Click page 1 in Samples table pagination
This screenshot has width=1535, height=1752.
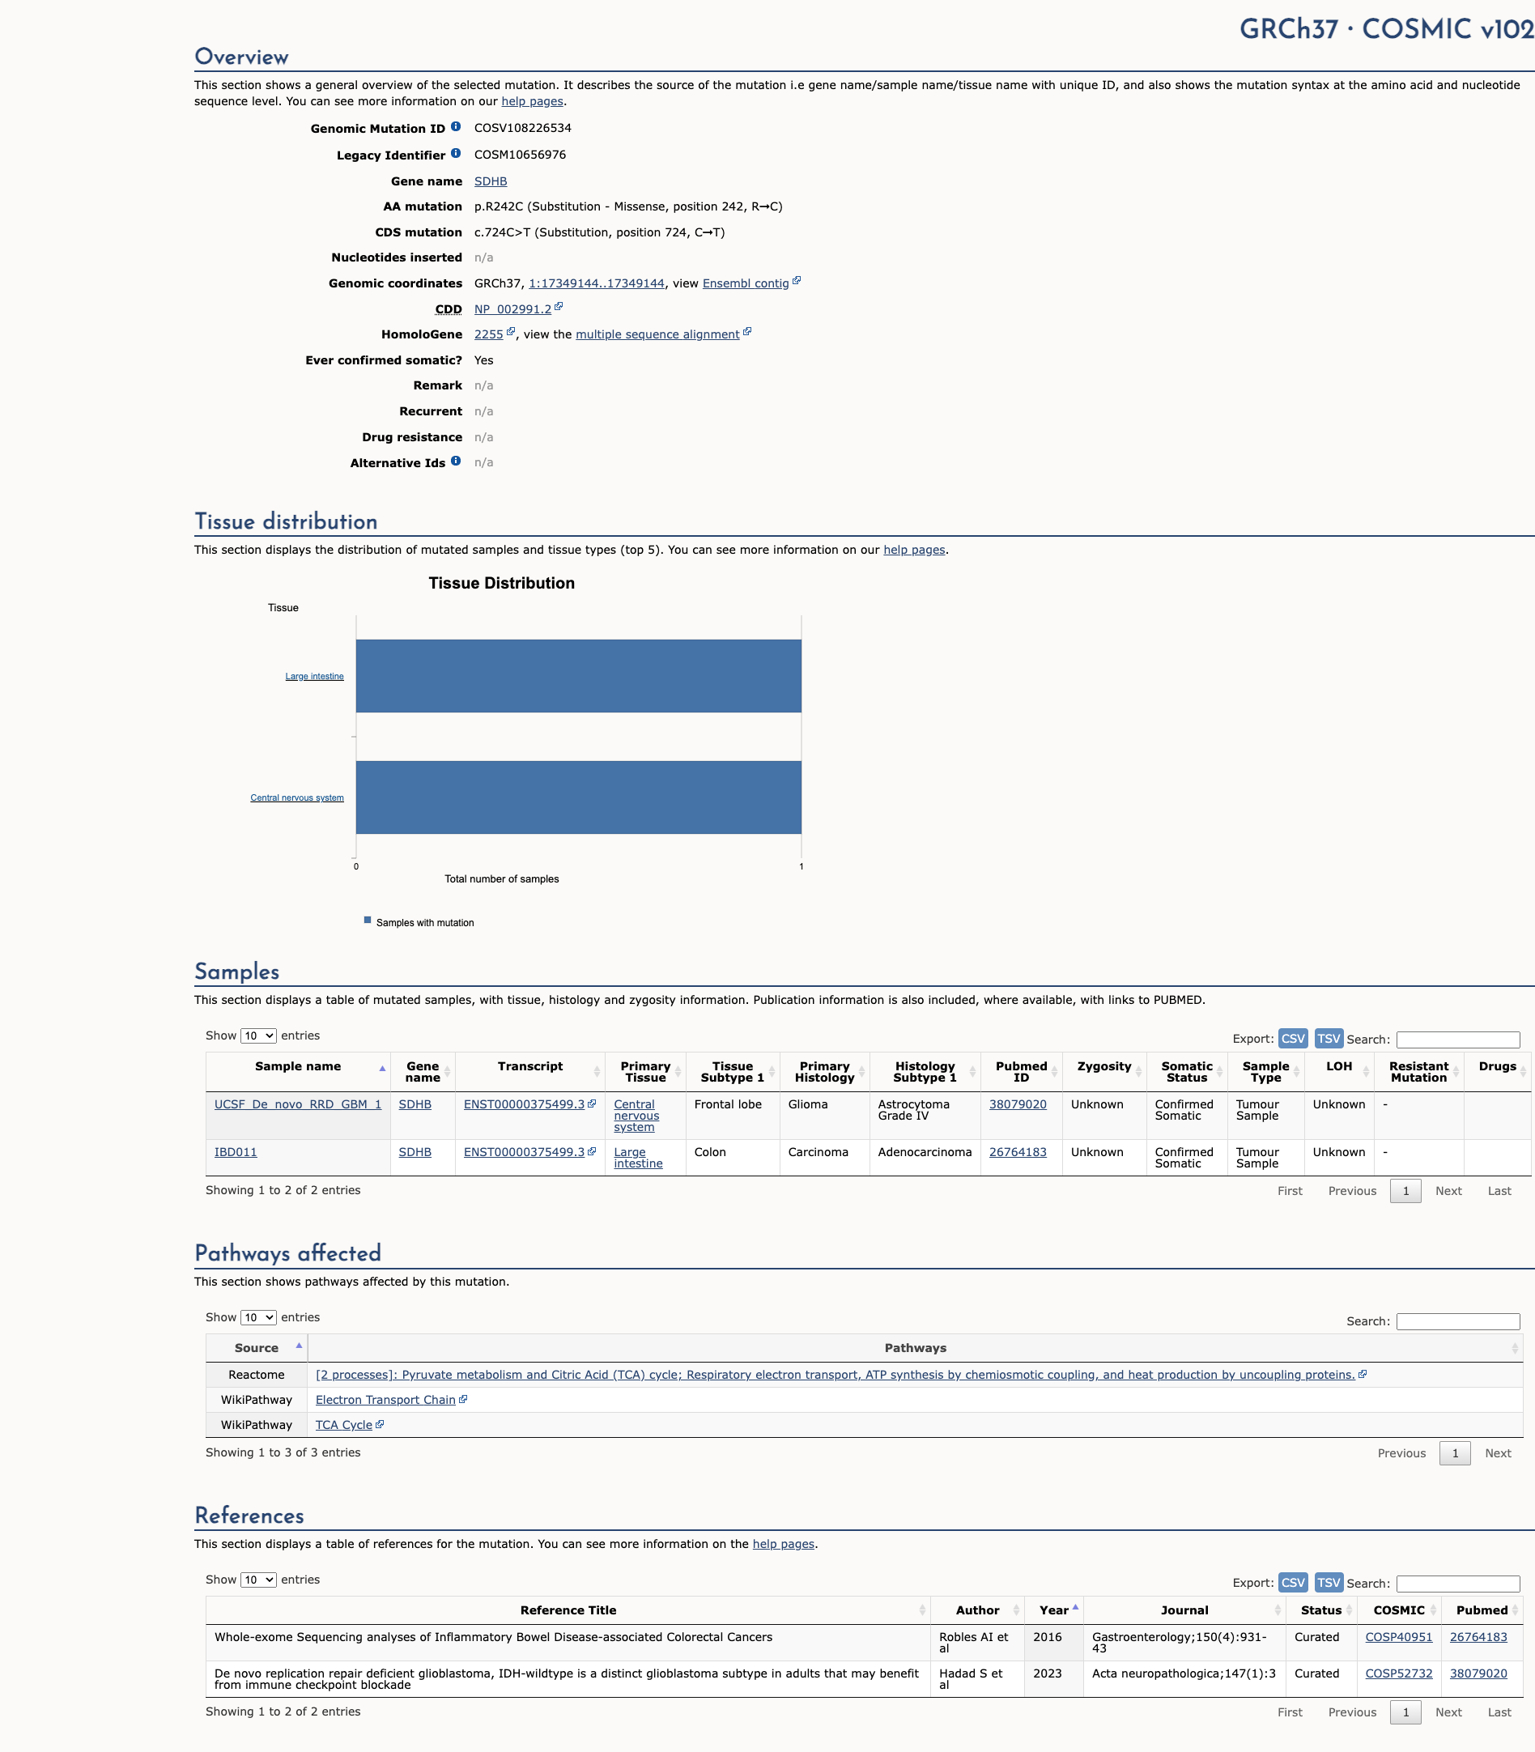click(1405, 1191)
